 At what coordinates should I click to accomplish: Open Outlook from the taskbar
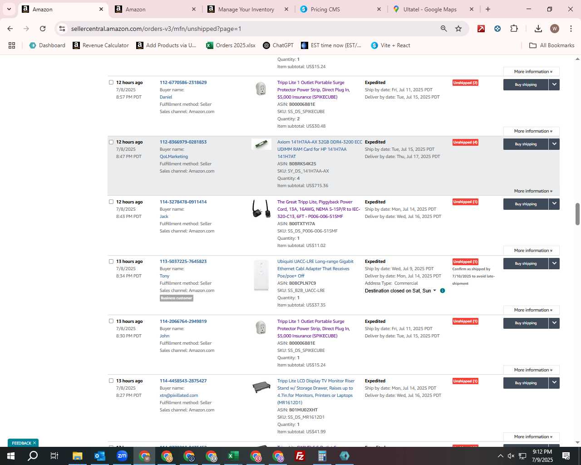(99, 456)
